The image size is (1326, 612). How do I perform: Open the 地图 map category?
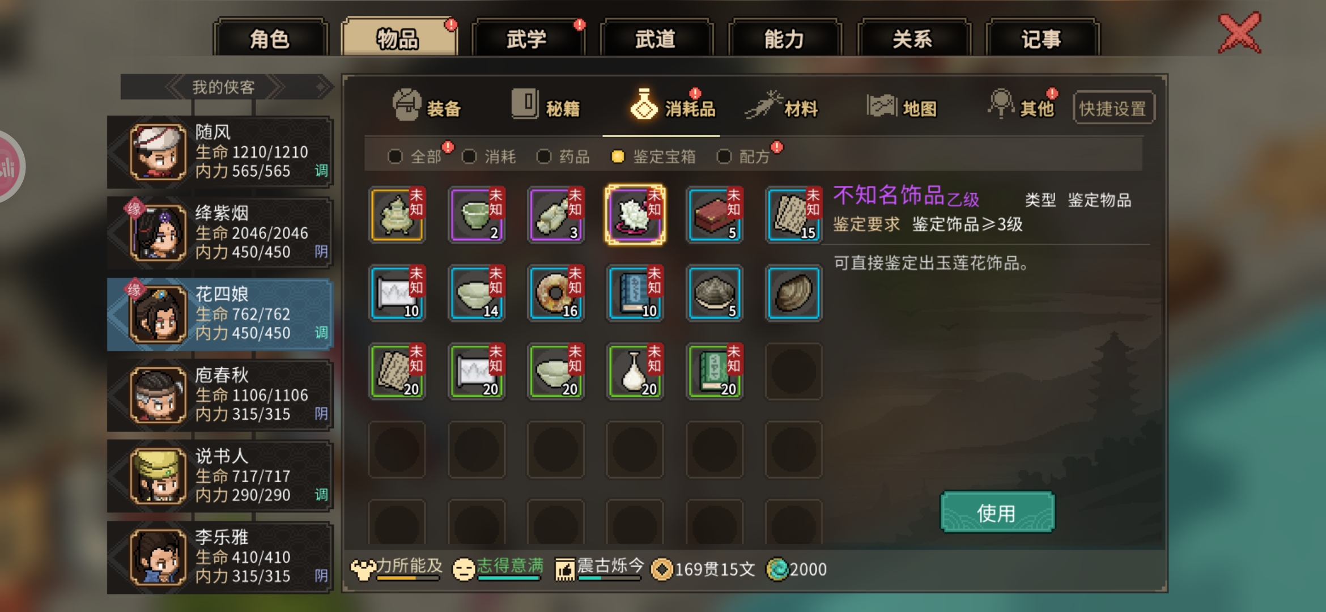(902, 107)
